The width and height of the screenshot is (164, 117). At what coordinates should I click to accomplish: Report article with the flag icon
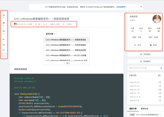point(4,50)
